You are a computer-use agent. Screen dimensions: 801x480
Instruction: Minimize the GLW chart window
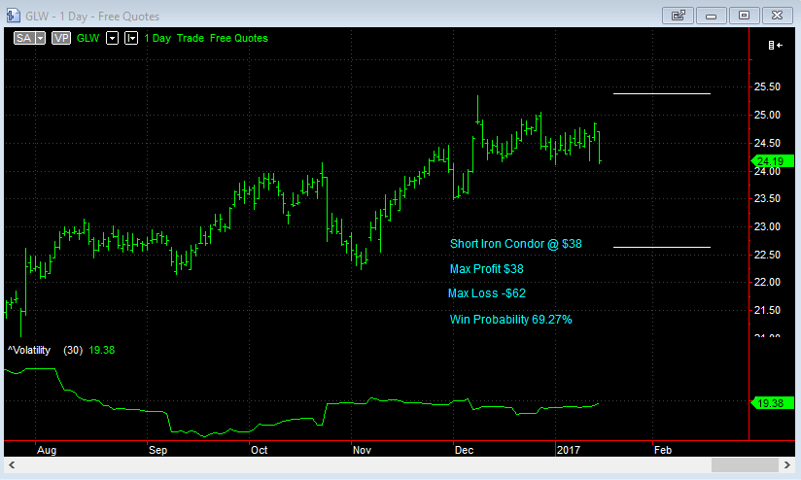click(712, 16)
